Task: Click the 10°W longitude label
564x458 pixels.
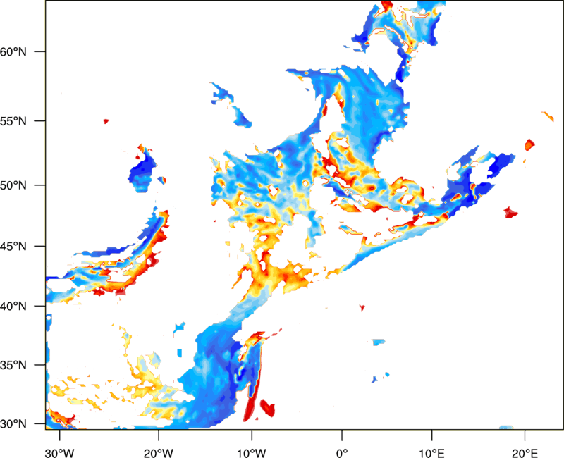Action: click(252, 453)
